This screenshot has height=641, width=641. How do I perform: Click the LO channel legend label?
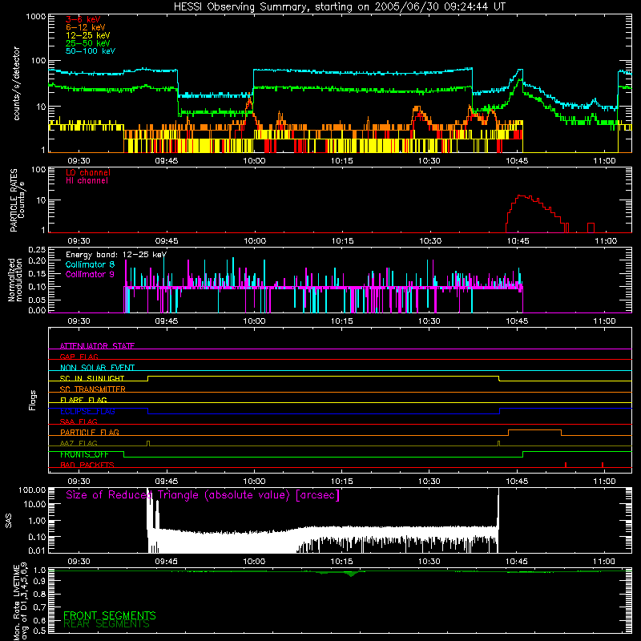[88, 172]
